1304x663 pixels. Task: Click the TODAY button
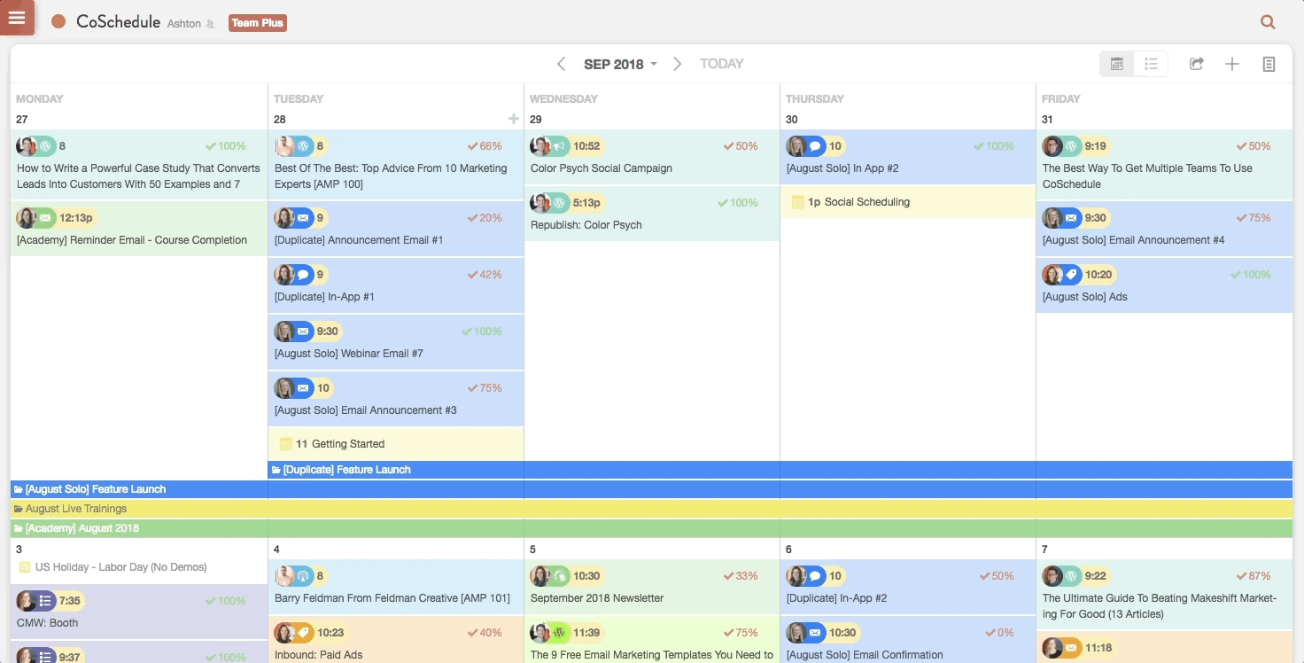pos(721,64)
